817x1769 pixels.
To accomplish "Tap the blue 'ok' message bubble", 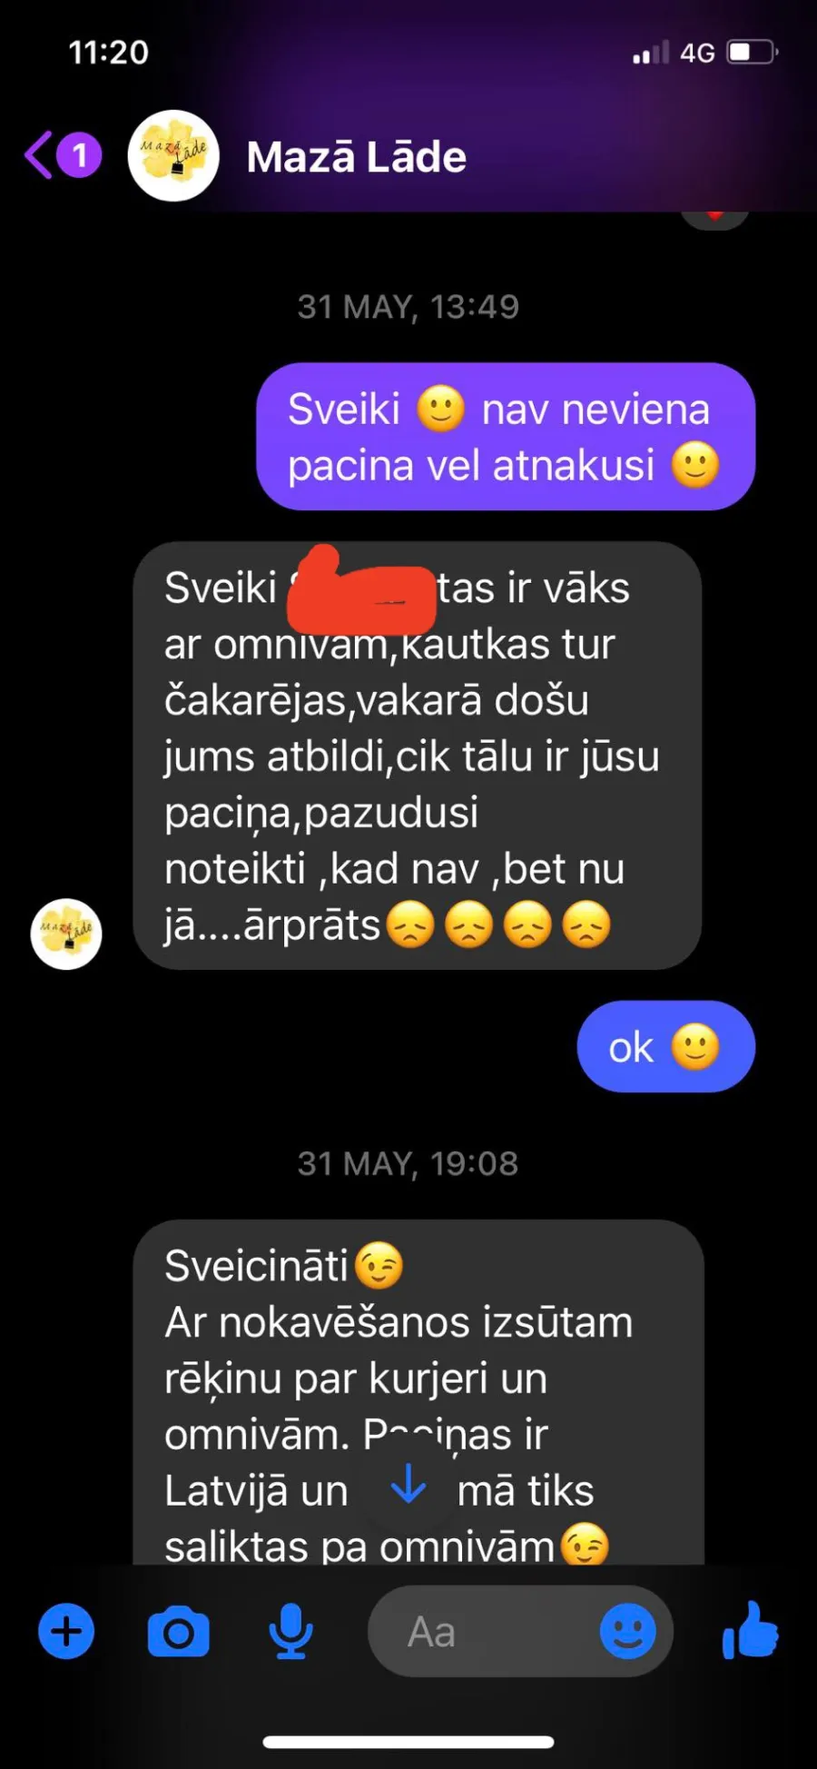I will (x=665, y=1046).
